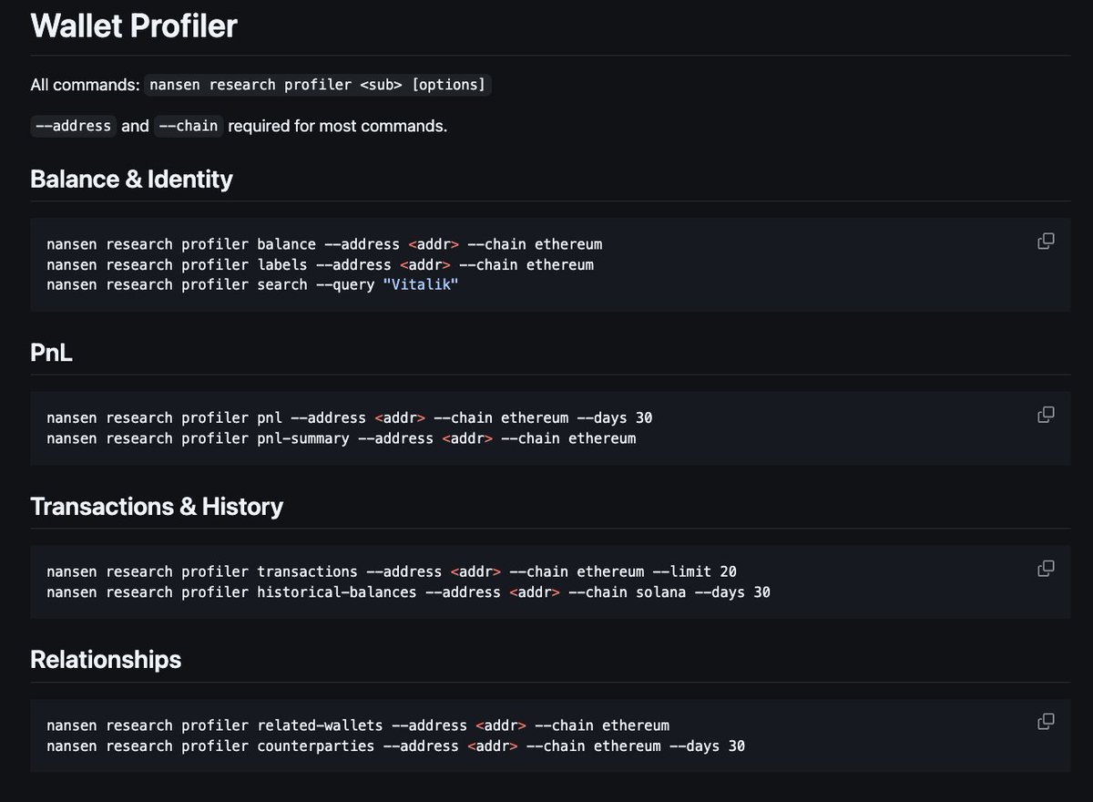Click the Relationships heading
The width and height of the screenshot is (1093, 802).
pyautogui.click(x=106, y=659)
